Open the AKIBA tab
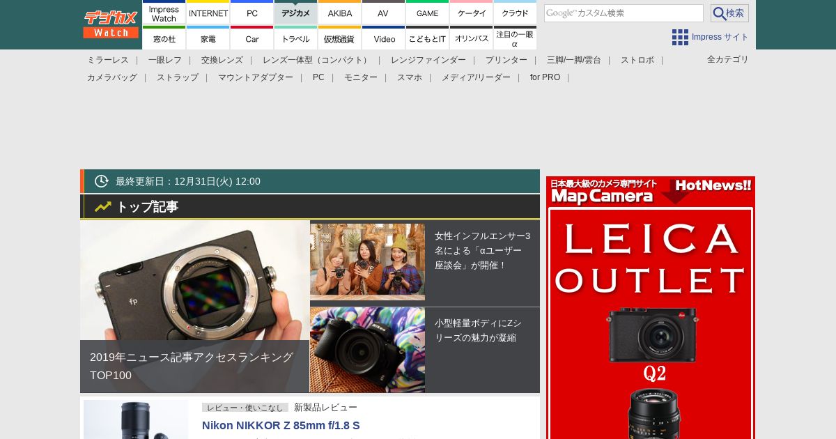This screenshot has width=836, height=439. click(x=340, y=12)
